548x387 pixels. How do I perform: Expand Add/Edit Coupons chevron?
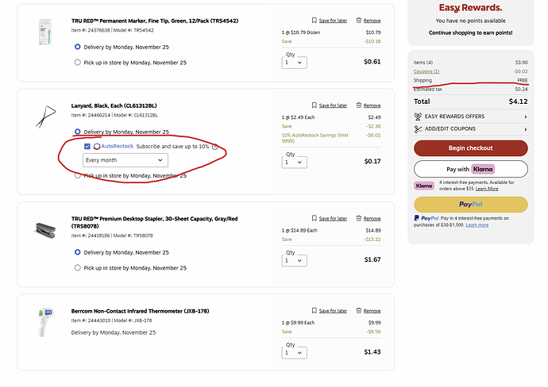(x=525, y=129)
